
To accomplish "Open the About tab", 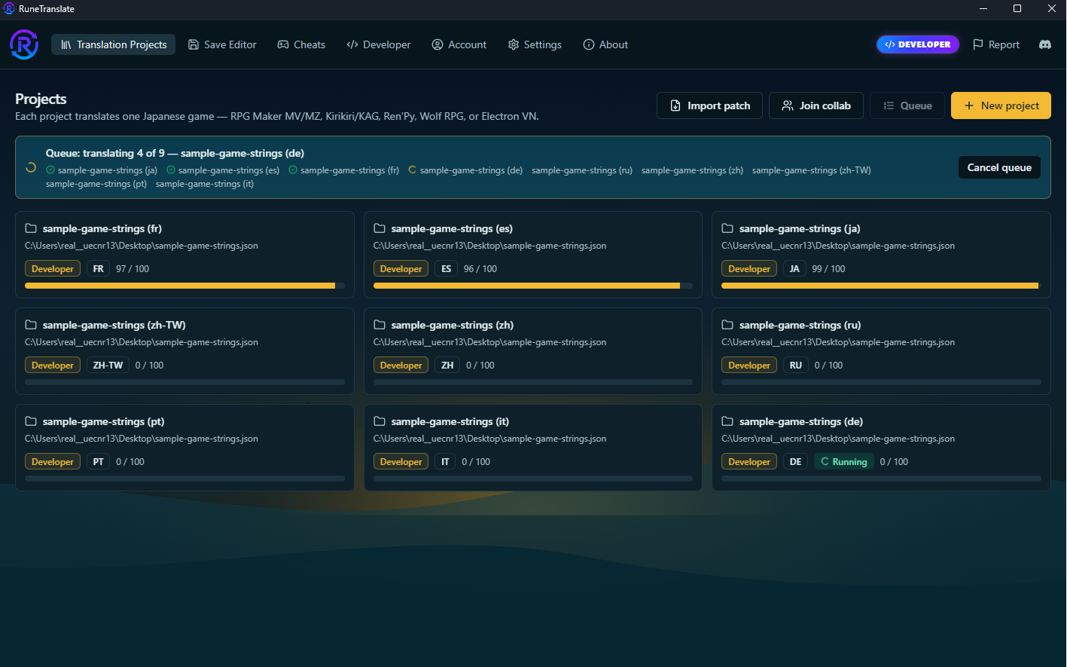I will [x=605, y=44].
